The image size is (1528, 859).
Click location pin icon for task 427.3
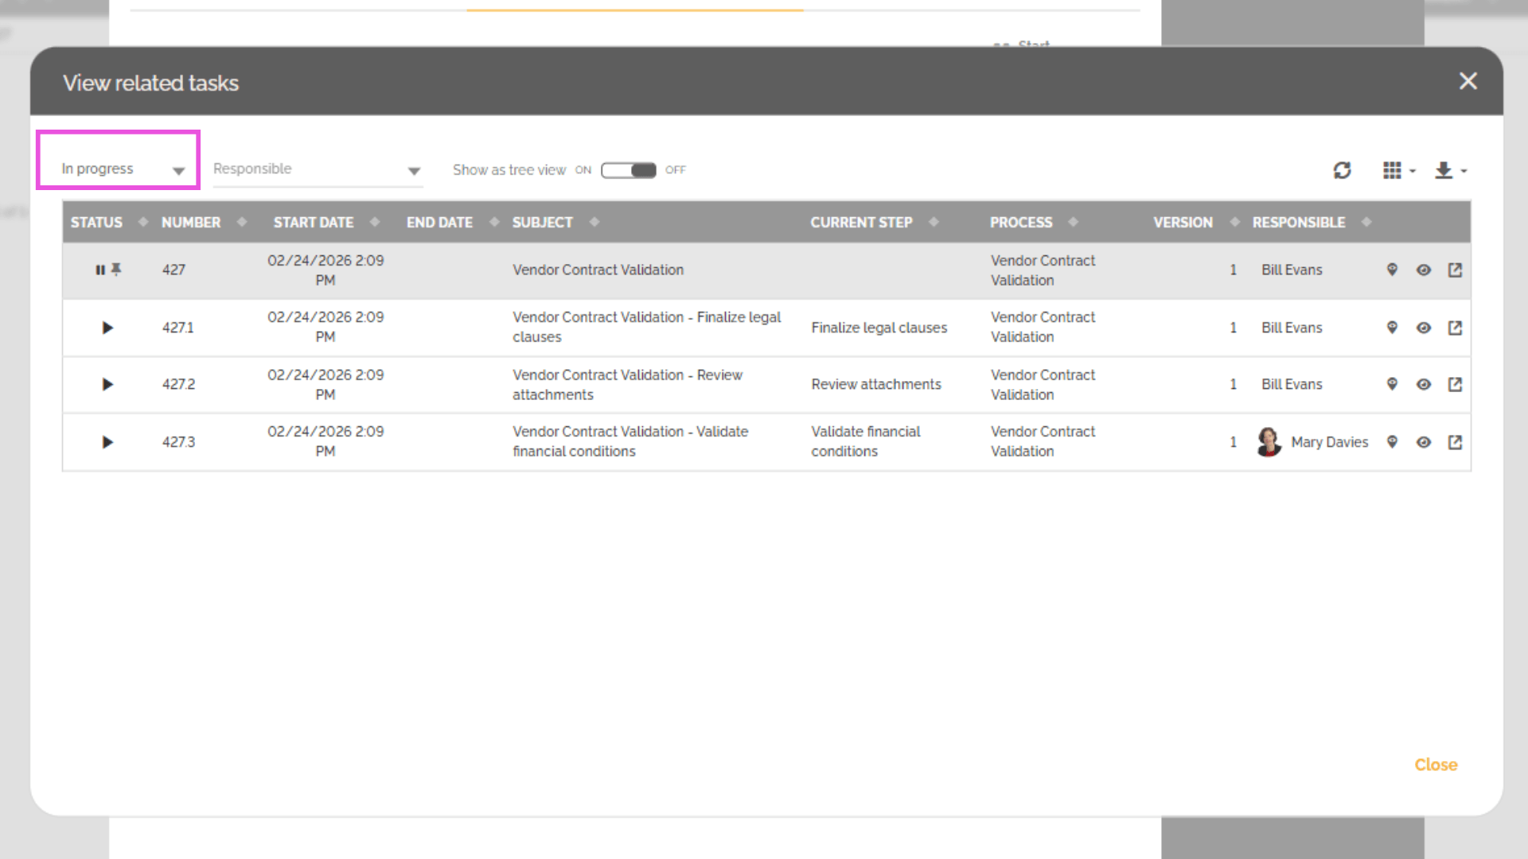(x=1392, y=442)
